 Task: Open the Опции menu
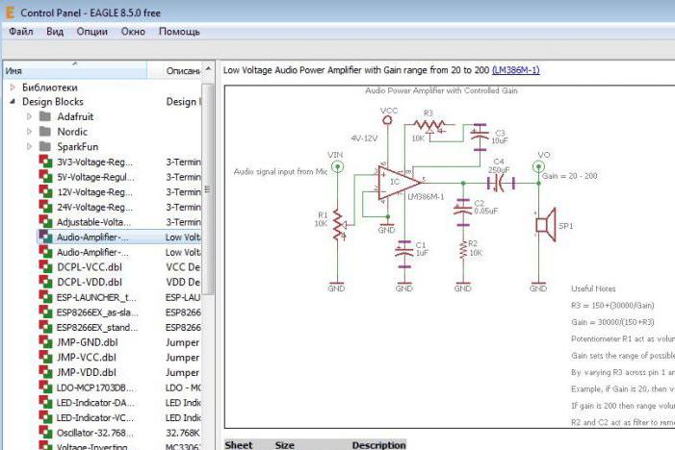(92, 32)
